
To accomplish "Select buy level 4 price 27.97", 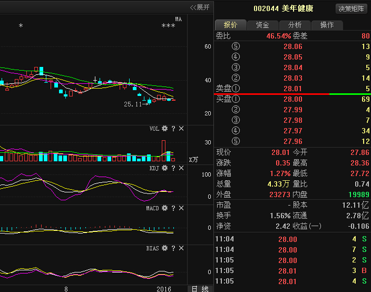I will (x=293, y=131).
